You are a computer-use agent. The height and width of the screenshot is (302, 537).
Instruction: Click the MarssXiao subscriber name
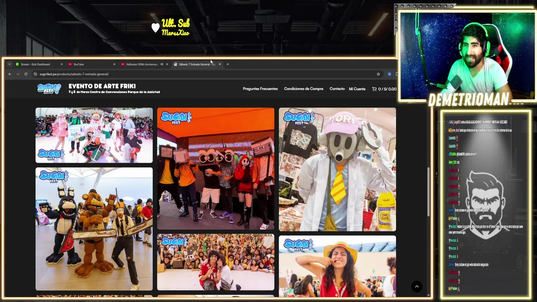tap(175, 33)
